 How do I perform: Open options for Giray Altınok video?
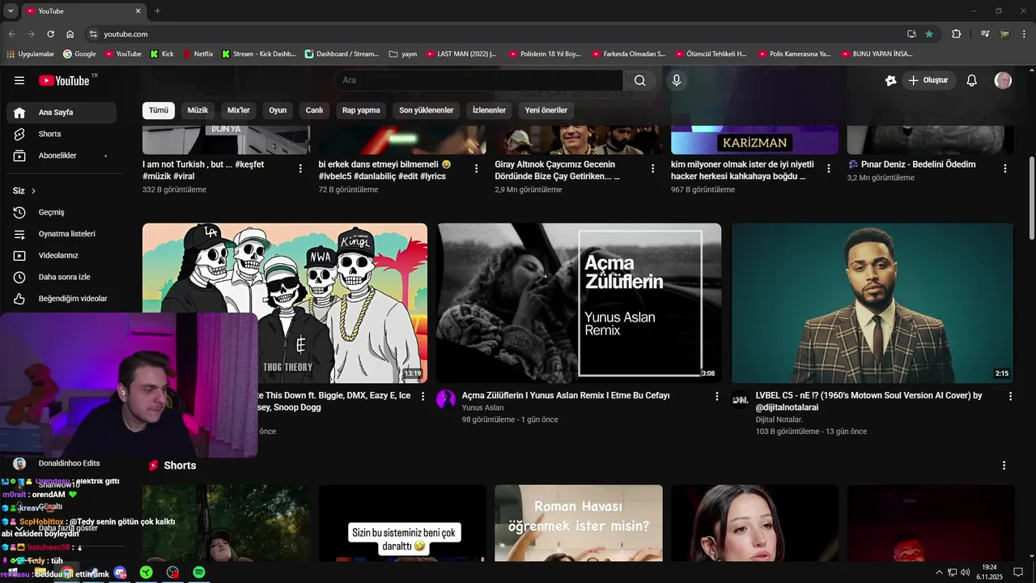click(653, 168)
